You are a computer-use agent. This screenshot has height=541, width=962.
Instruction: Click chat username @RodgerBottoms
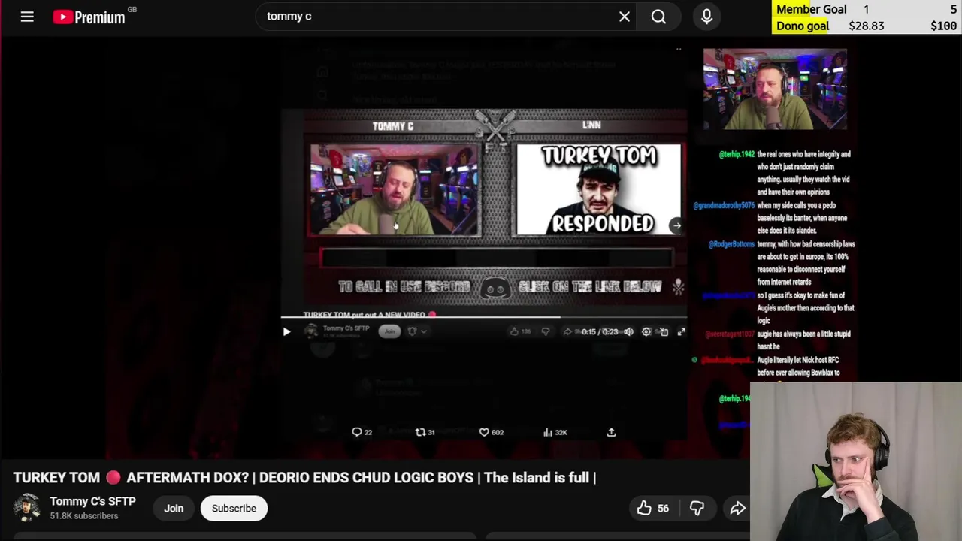[x=731, y=245]
